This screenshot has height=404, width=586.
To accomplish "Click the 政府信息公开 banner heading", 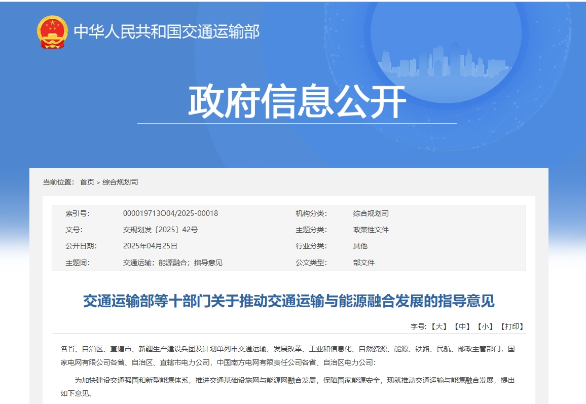I will tap(297, 101).
